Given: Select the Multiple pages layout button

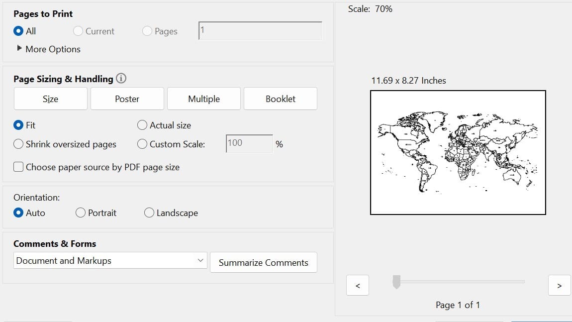Looking at the screenshot, I should point(203,98).
